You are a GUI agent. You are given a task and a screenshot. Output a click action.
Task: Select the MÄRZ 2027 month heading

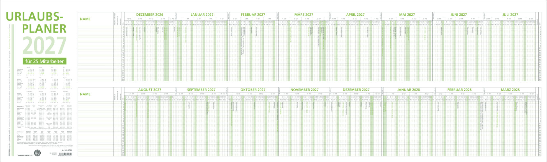tap(304, 15)
